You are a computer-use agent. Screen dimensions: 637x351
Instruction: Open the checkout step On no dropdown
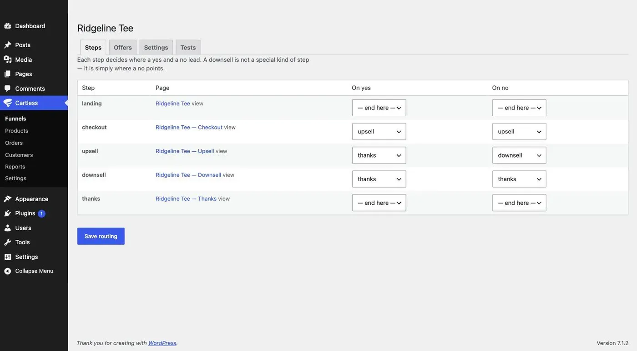coord(519,132)
